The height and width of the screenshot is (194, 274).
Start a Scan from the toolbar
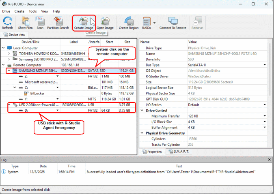(40, 23)
